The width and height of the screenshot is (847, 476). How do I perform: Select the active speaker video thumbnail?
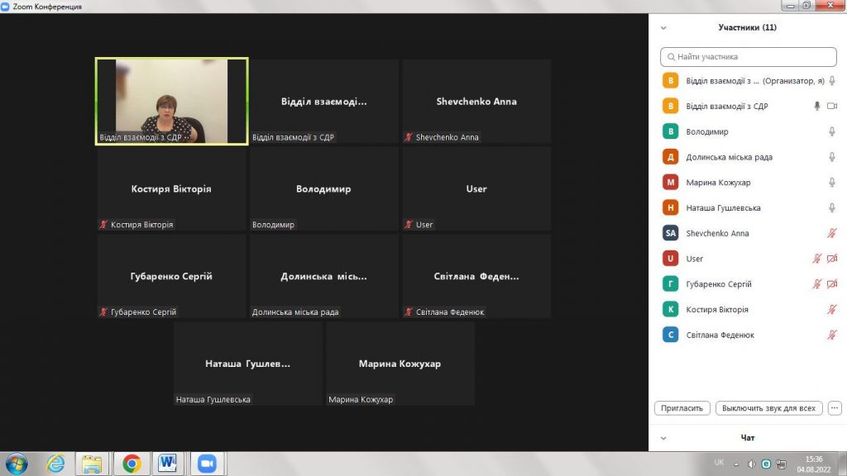[172, 101]
